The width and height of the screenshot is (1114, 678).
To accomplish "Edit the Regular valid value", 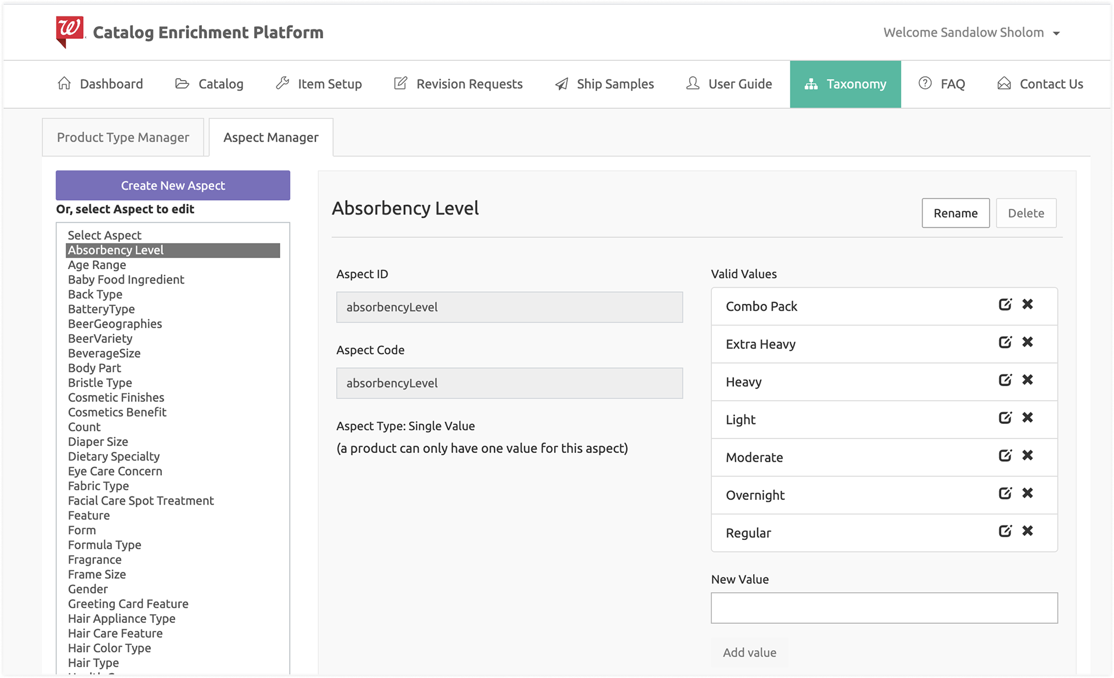I will [1005, 531].
